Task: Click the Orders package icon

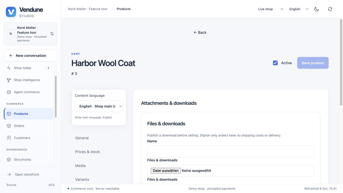Action: [x=9, y=126]
